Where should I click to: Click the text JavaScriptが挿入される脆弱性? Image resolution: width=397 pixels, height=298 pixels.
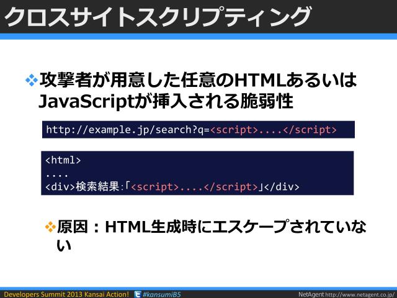(x=166, y=101)
